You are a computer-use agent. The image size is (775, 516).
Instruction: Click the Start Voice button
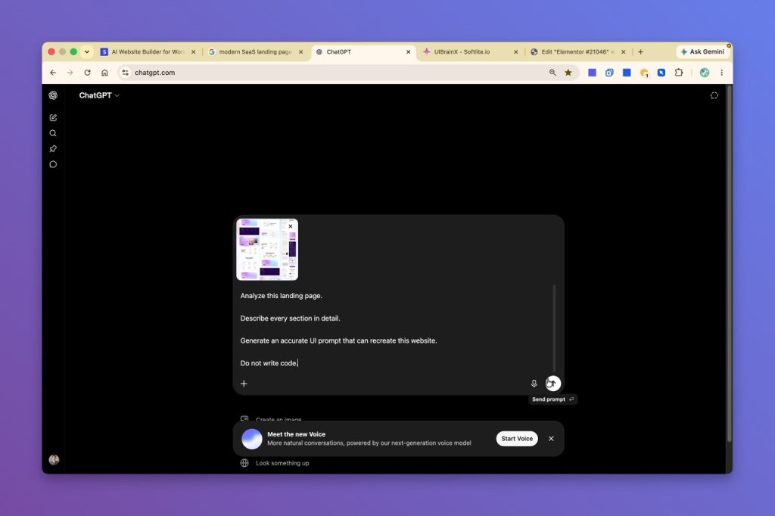coord(517,439)
